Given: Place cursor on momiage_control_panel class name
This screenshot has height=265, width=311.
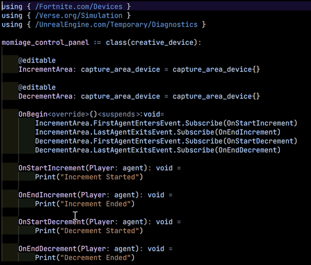Looking at the screenshot, I should pos(45,42).
